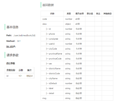Image resolution: width=118 pixels, height=105 pixels.
Task: Click the msg field name
Action: coord(44,98)
